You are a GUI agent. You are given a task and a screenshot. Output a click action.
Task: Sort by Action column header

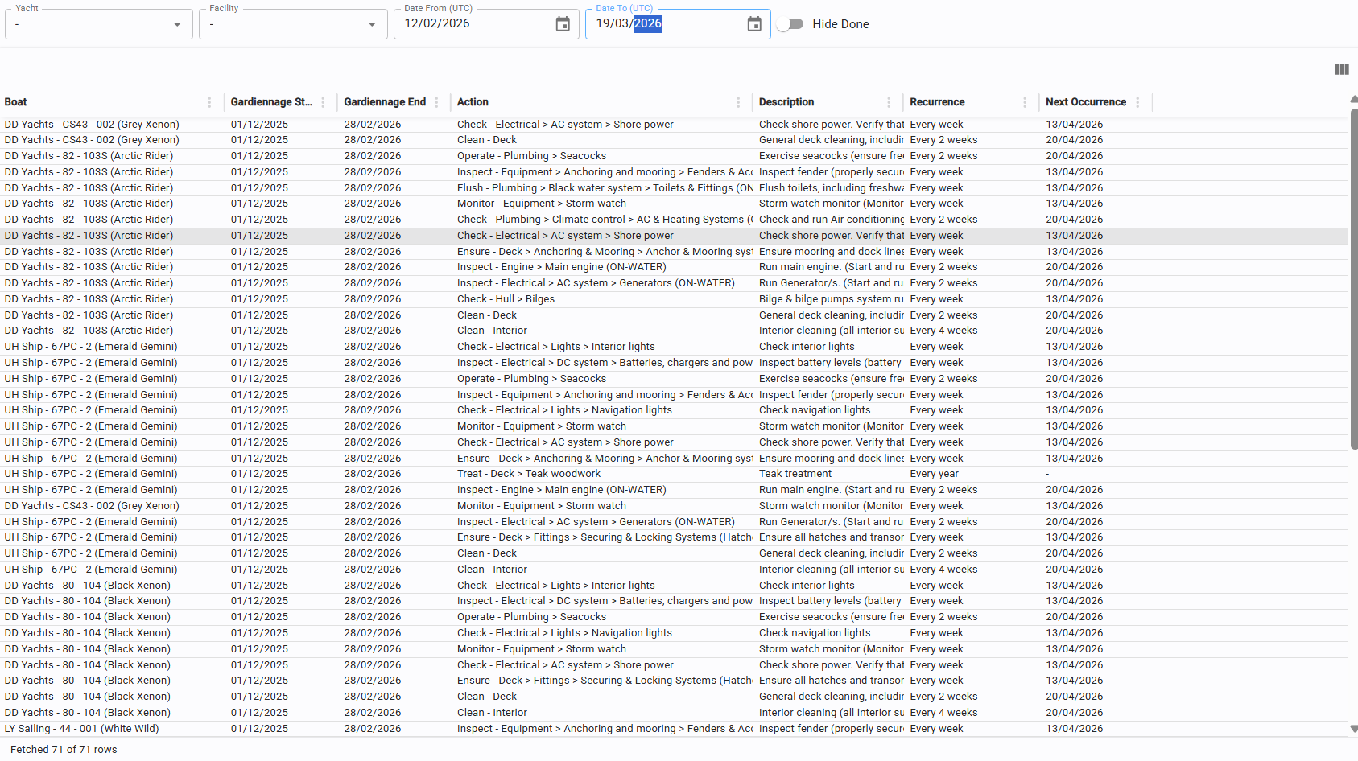[473, 102]
